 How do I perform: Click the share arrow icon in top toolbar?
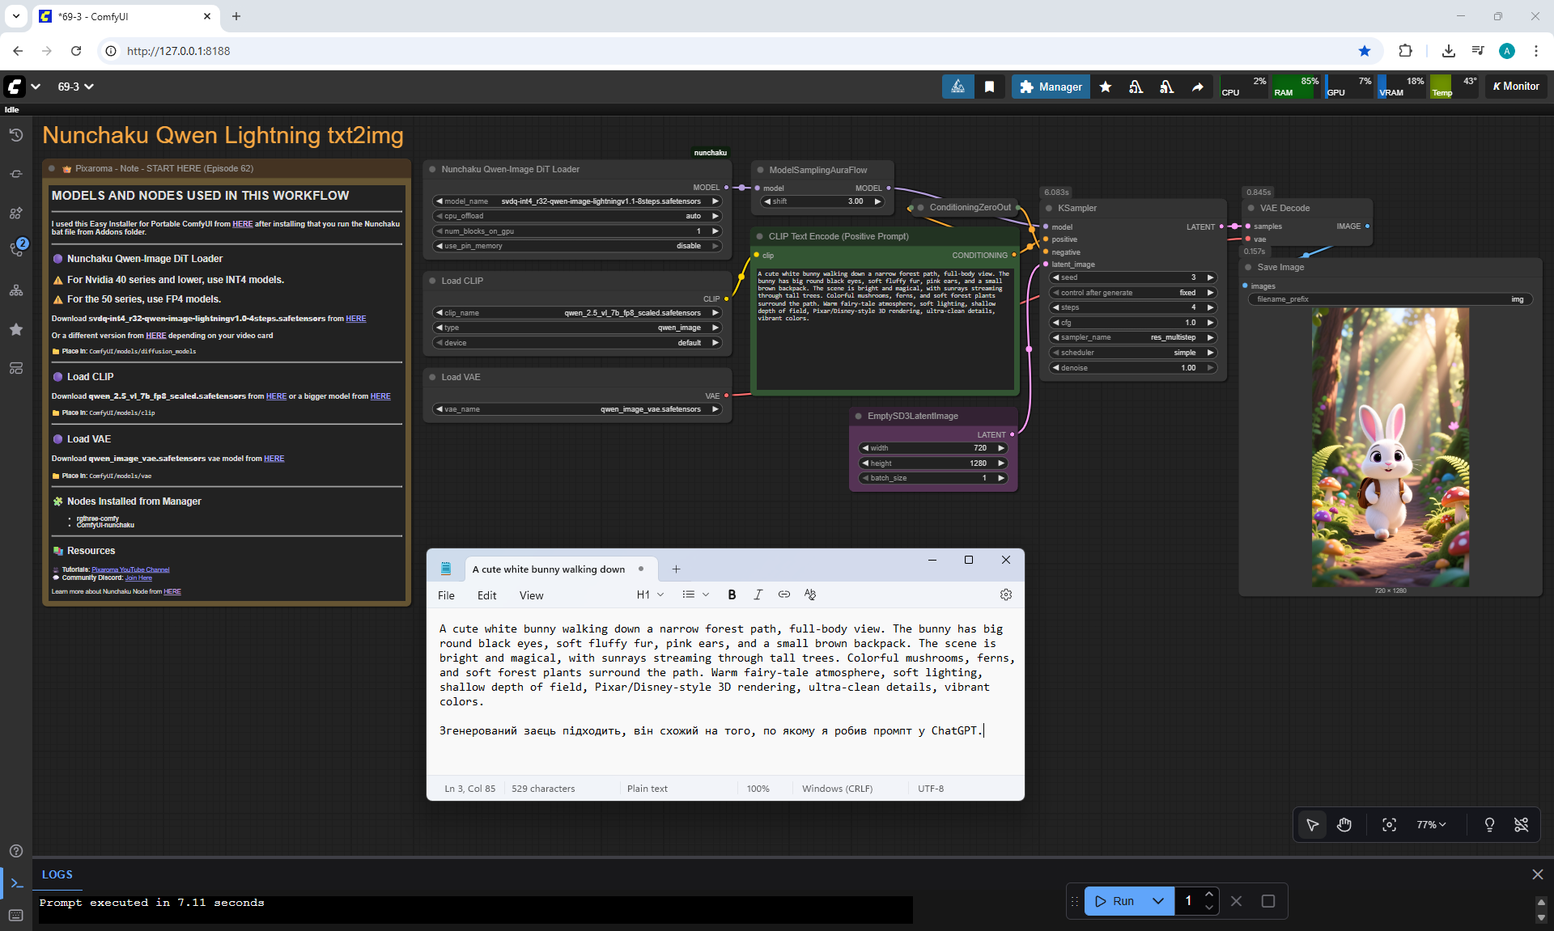(1197, 87)
